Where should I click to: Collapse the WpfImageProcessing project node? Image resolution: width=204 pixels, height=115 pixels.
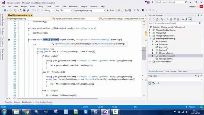[x=150, y=39]
